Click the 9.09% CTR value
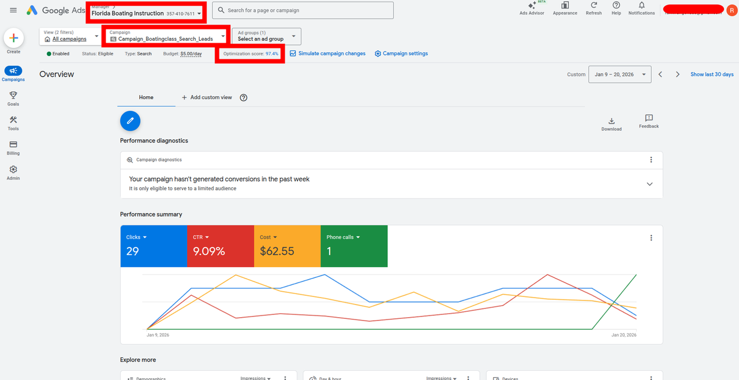This screenshot has width=739, height=380. (x=209, y=251)
